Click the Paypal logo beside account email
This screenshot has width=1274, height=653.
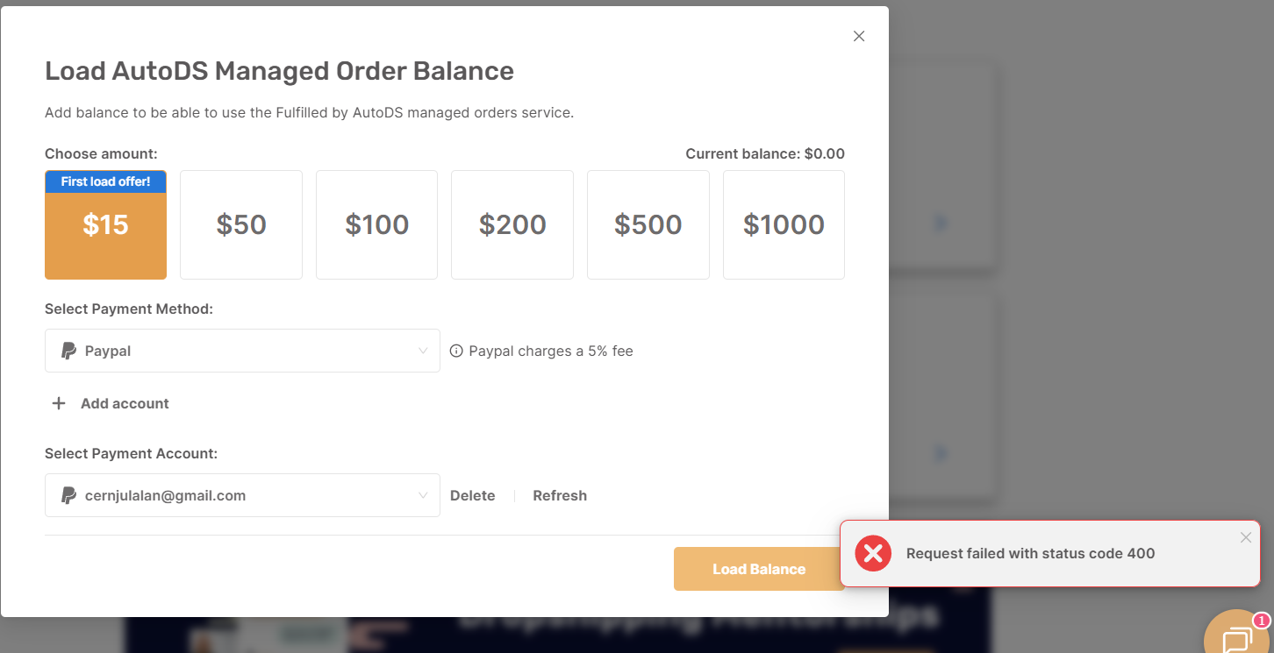coord(68,495)
